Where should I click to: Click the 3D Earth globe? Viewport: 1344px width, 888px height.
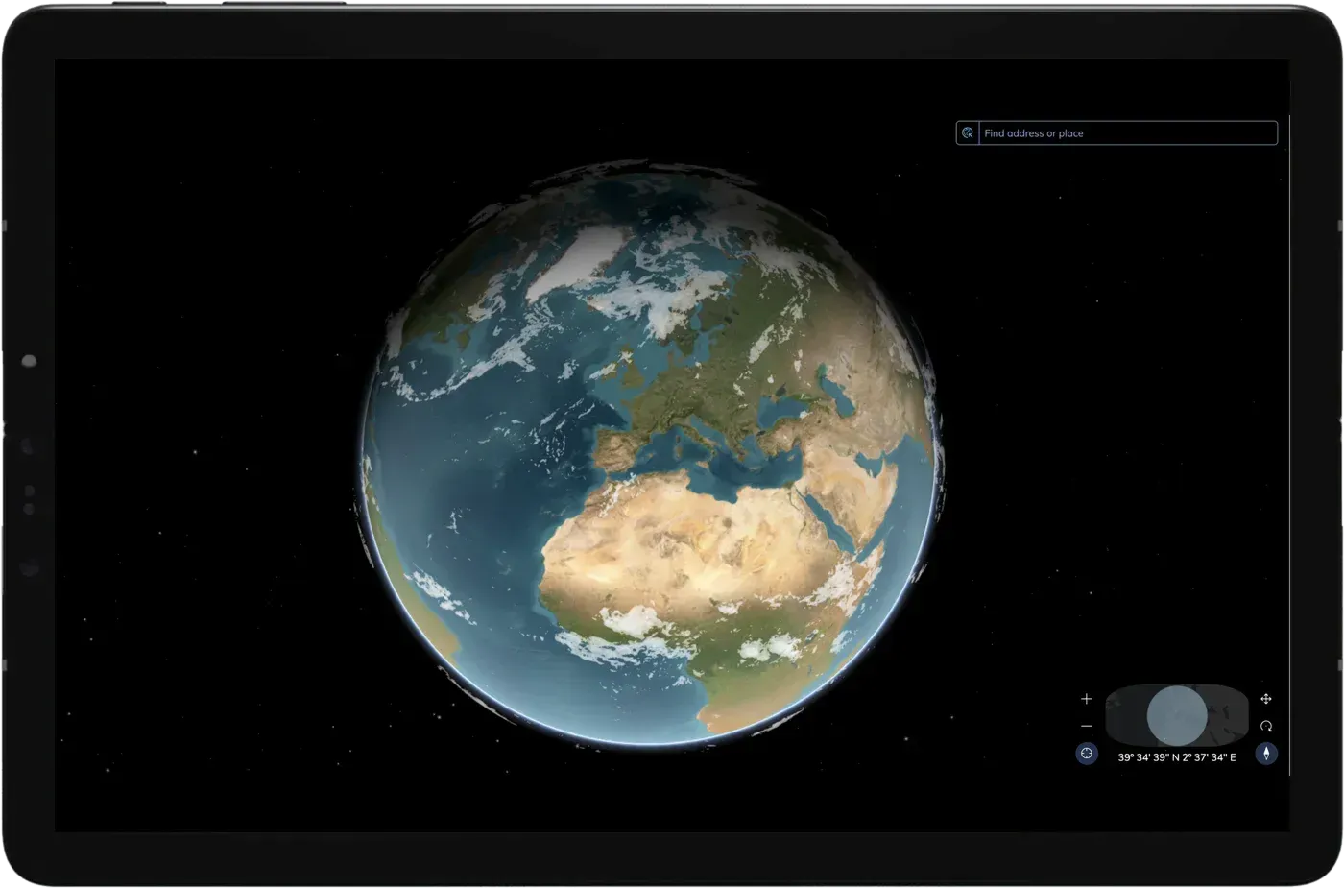(651, 453)
